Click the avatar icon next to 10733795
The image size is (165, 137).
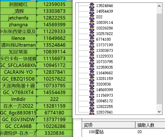pyautogui.click(x=92, y=62)
